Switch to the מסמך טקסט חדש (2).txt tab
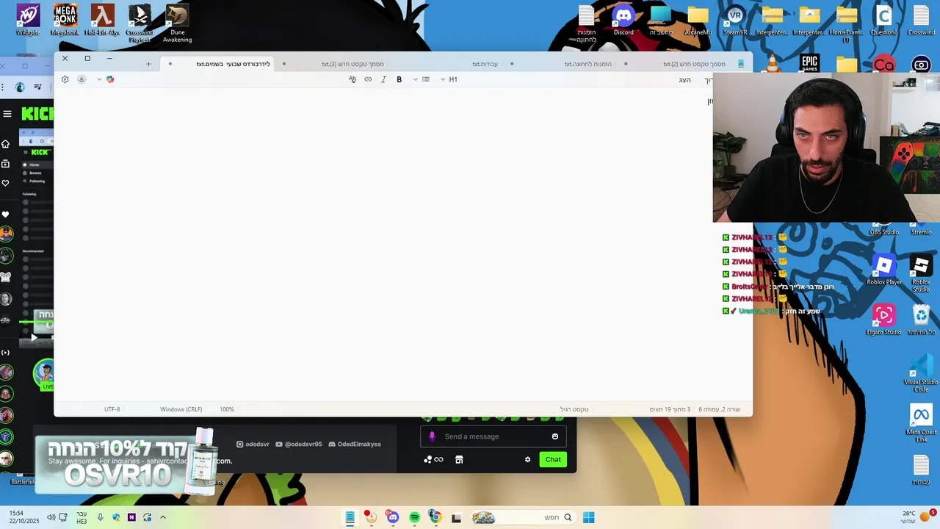 pos(694,64)
